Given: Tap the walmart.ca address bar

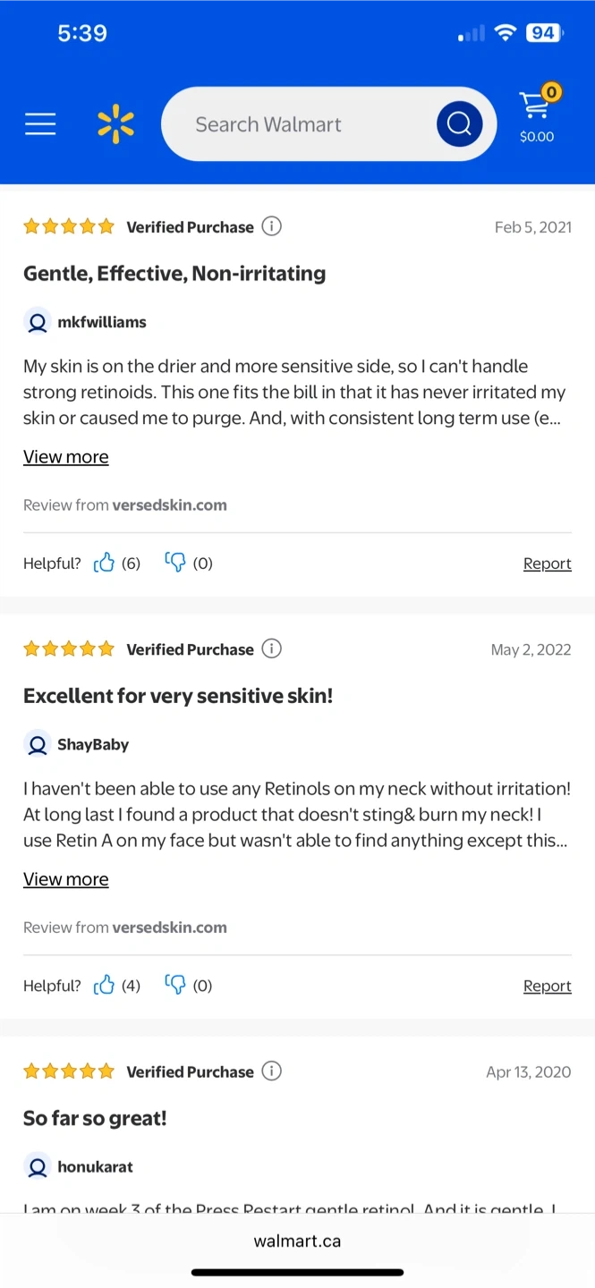Looking at the screenshot, I should tap(297, 1241).
